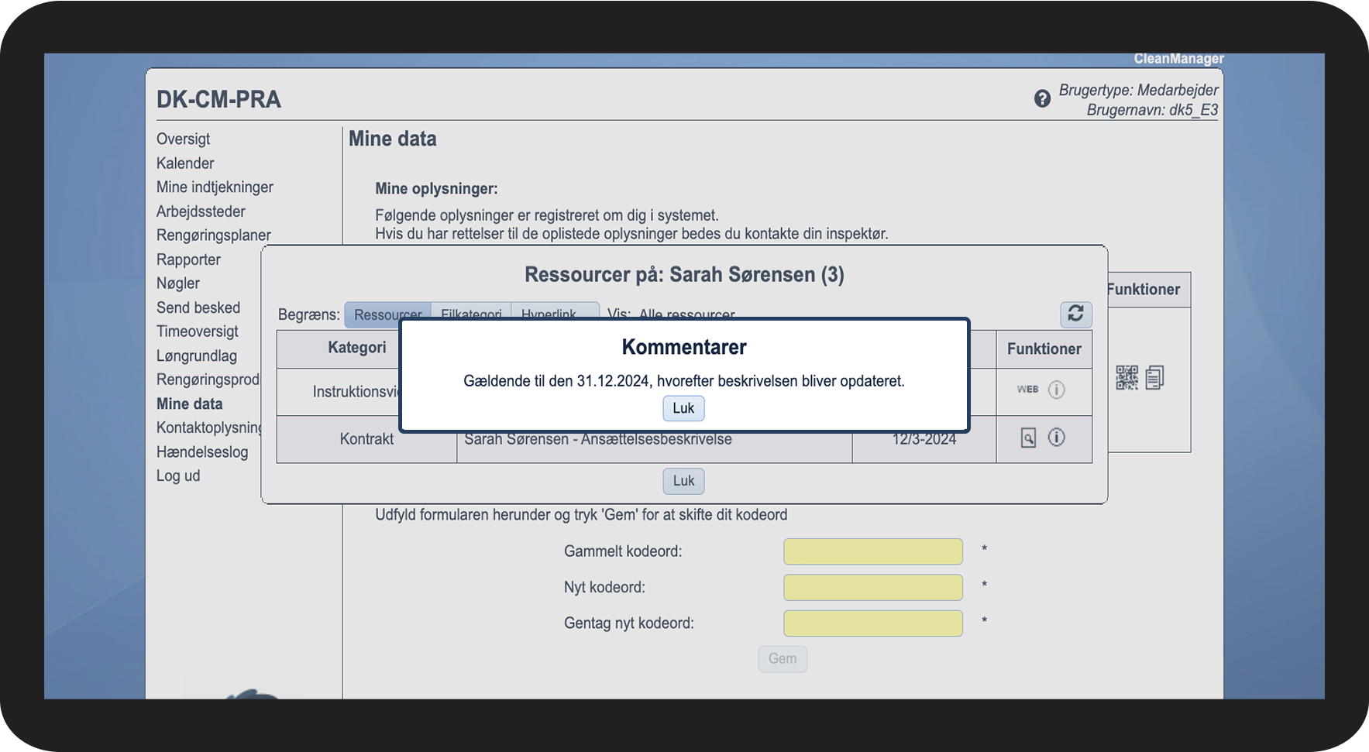This screenshot has width=1369, height=752.
Task: Go to Mine indtjekninger in sidebar
Action: pos(215,187)
